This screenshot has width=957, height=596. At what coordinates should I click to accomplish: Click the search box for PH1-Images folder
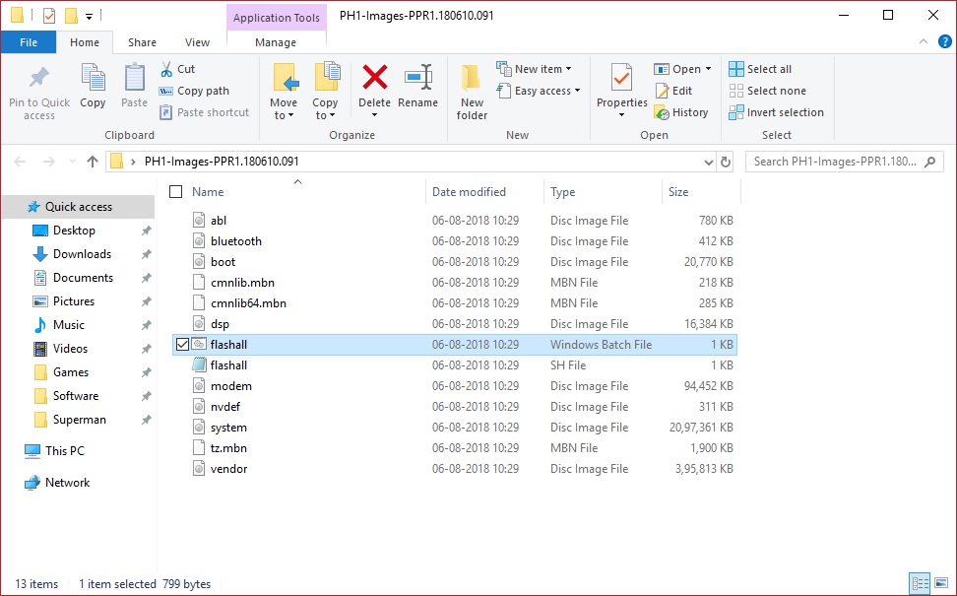(x=844, y=162)
